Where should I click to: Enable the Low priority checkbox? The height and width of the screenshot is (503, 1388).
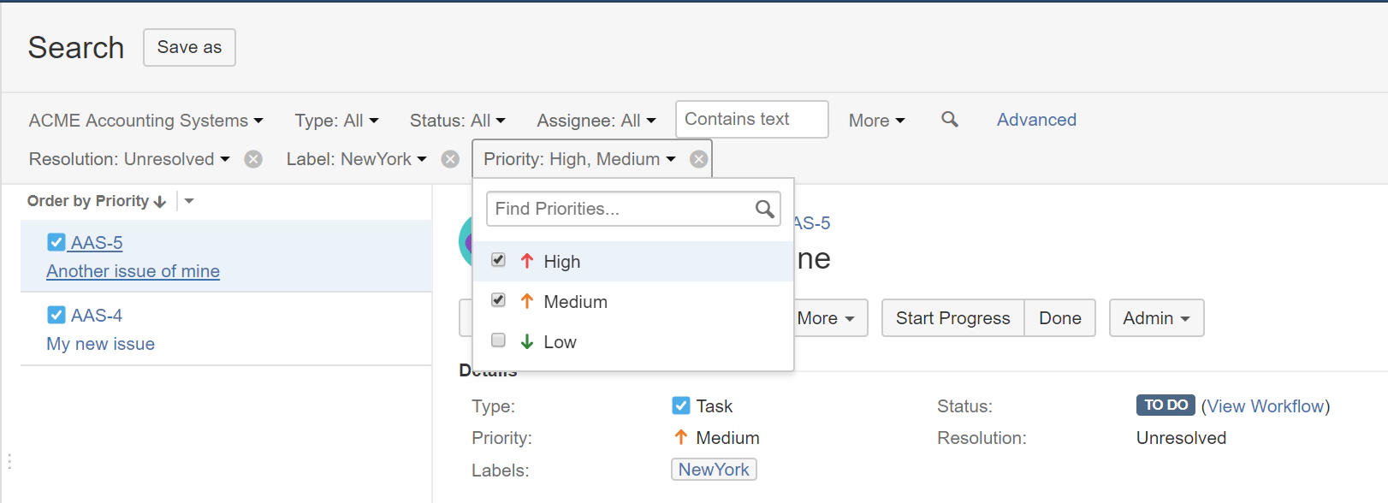[x=499, y=340]
